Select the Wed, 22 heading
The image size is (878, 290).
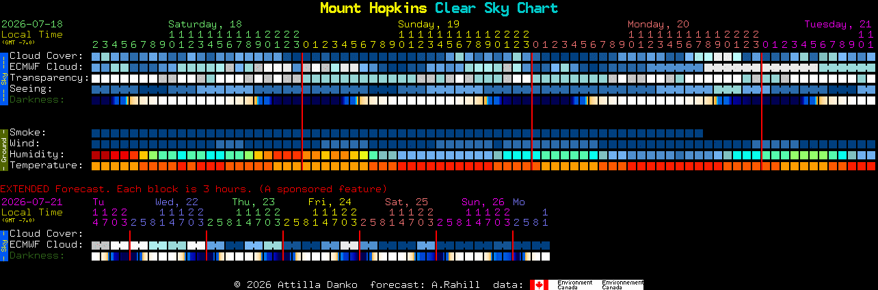point(176,202)
